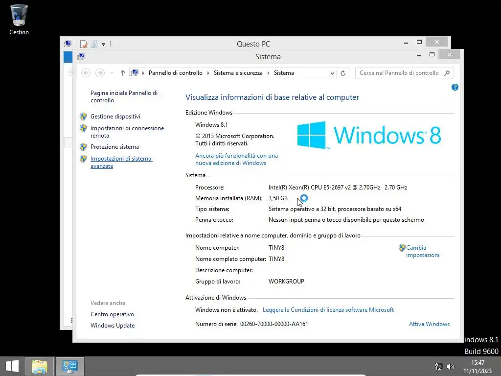This screenshot has height=376, width=501.
Task: Open 'Protezione sistema' link
Action: click(114, 147)
